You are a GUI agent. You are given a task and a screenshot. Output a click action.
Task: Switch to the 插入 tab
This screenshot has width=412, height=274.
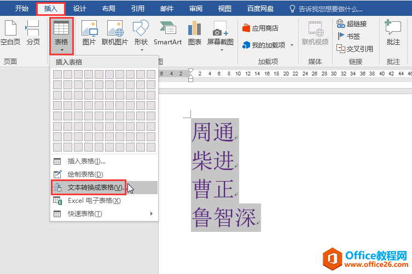50,9
